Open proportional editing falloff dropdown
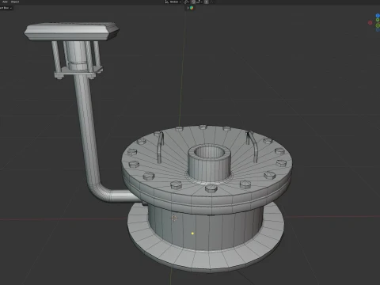Viewport: 380px width, 285px height. coord(212,2)
